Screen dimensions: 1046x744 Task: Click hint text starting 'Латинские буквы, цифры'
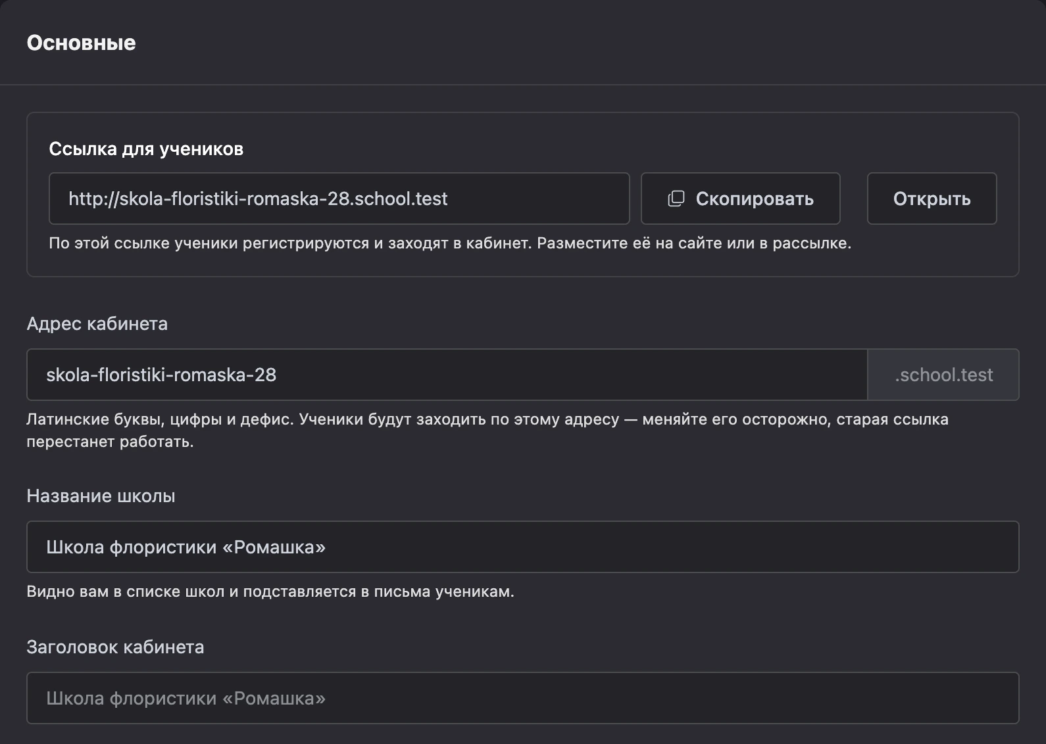[x=487, y=430]
